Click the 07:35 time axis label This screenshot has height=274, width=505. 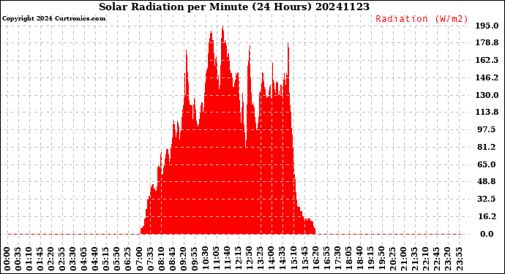[x=150, y=259]
